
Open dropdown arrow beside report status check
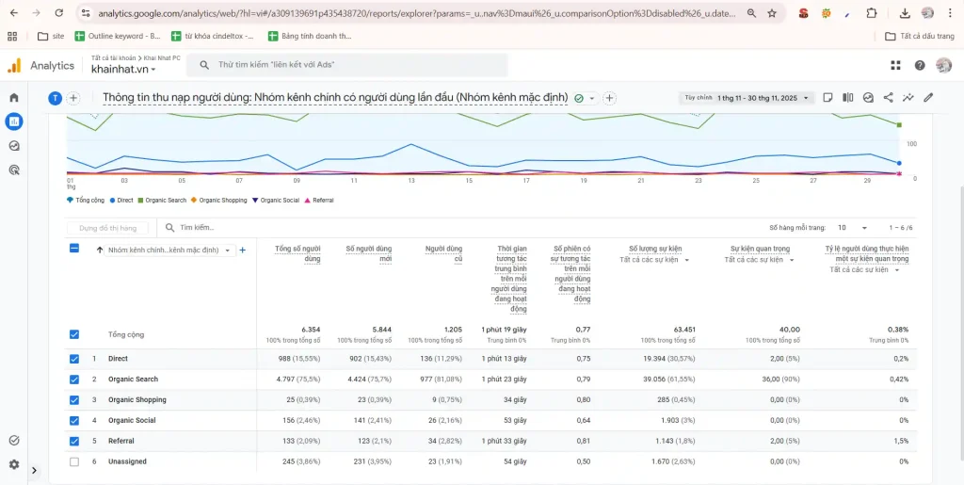592,98
